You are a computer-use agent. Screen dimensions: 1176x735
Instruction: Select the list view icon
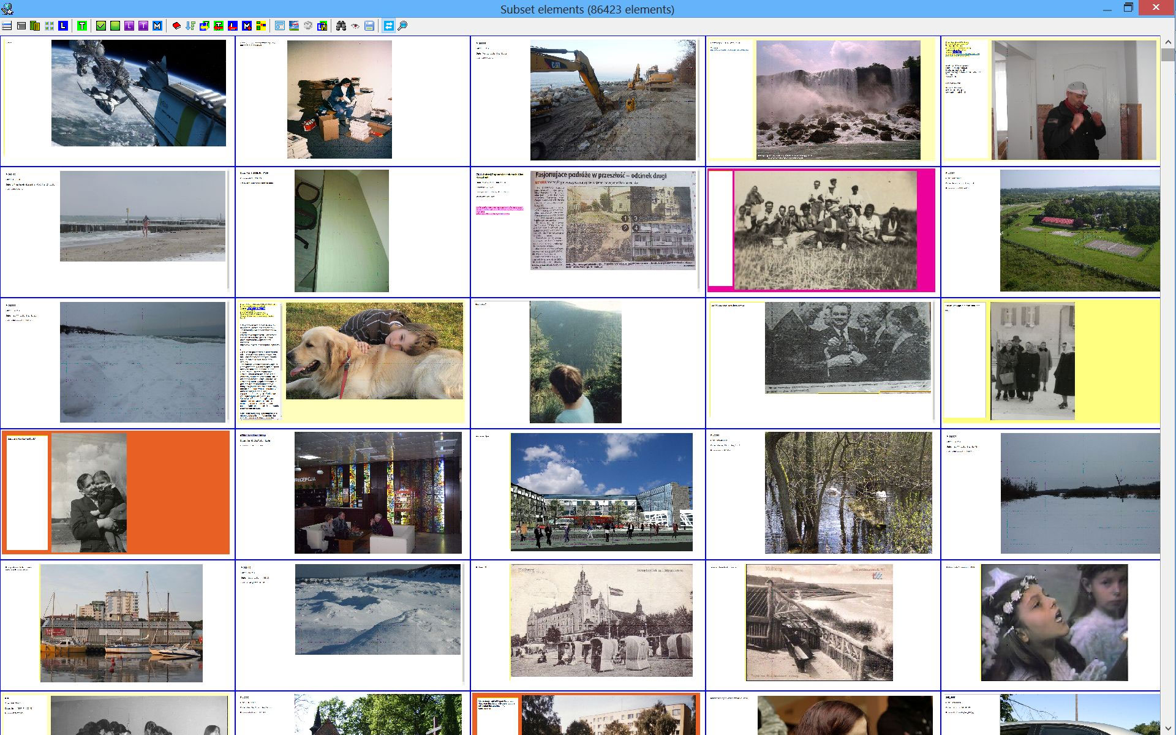click(7, 26)
